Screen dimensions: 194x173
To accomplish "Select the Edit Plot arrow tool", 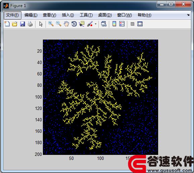I will click(41, 24).
